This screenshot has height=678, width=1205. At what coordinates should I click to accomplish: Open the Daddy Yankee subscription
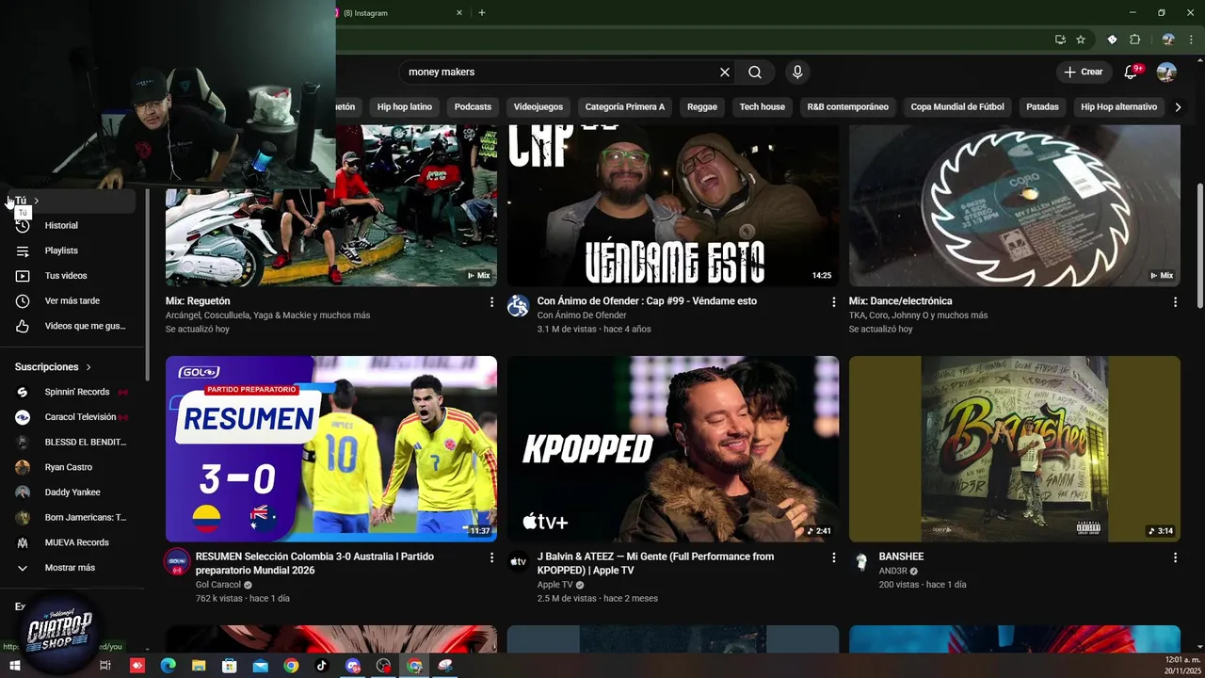[70, 492]
